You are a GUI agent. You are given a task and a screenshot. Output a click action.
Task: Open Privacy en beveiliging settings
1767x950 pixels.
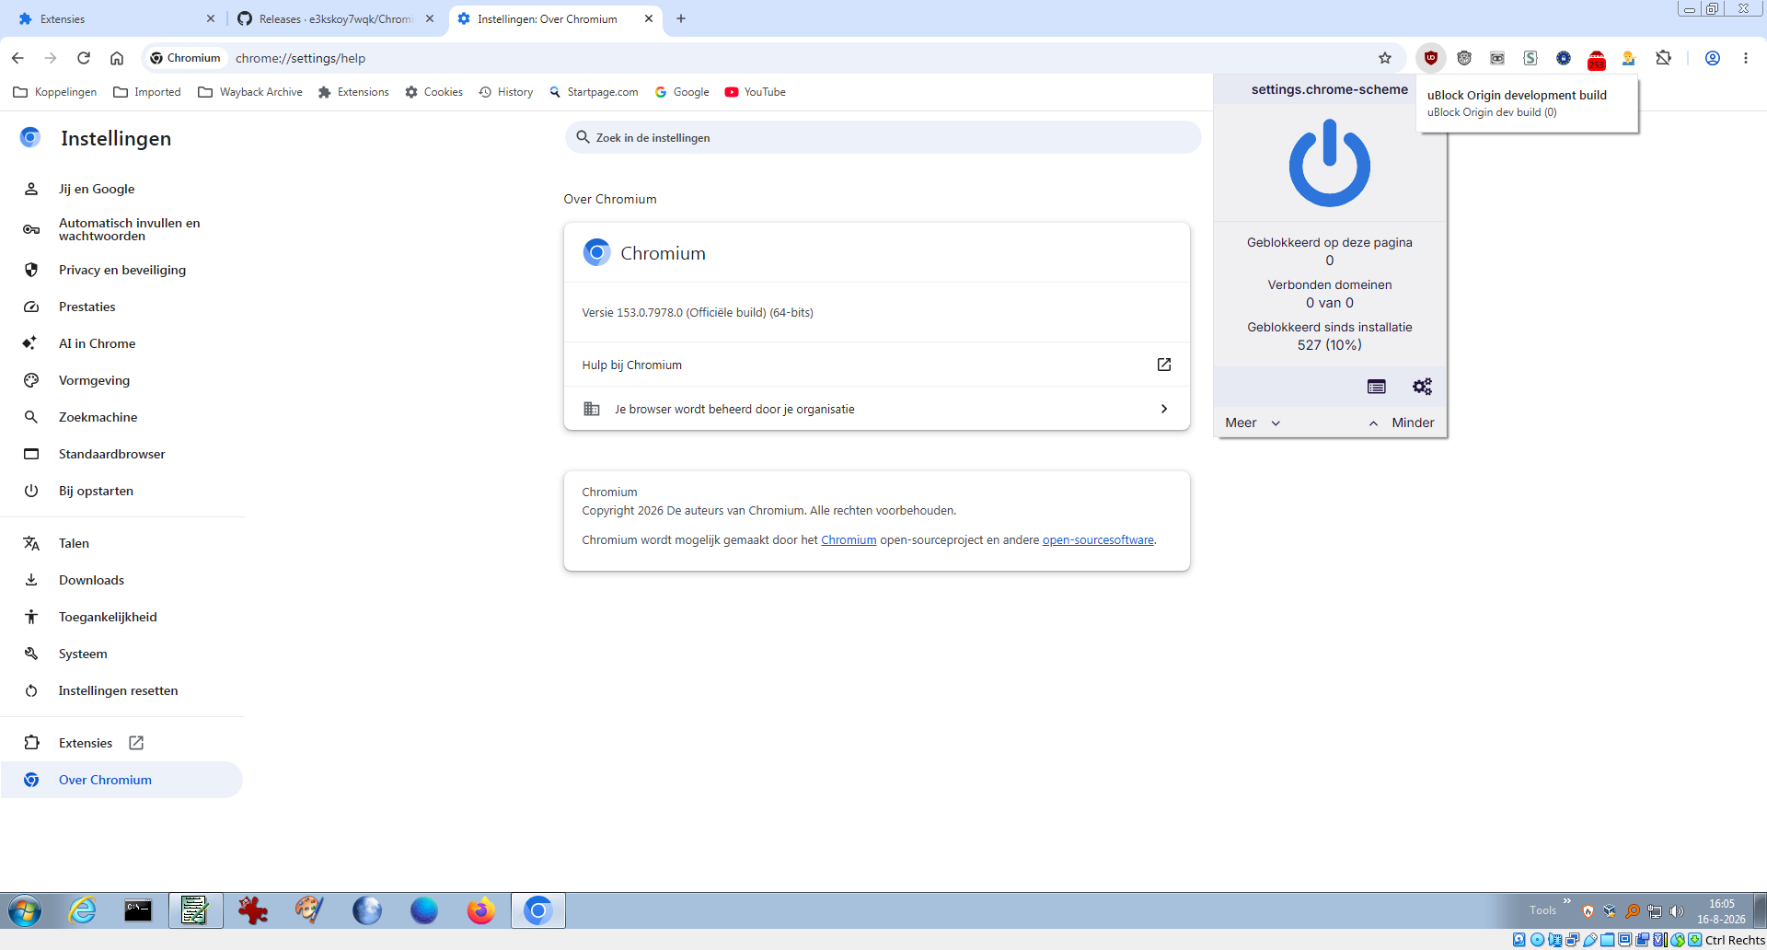(x=121, y=270)
